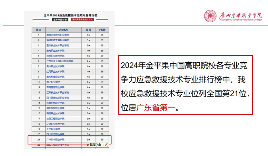268x156 pixels.
Task: Open rank 10 link 通辽职业学院
Action: (53, 82)
